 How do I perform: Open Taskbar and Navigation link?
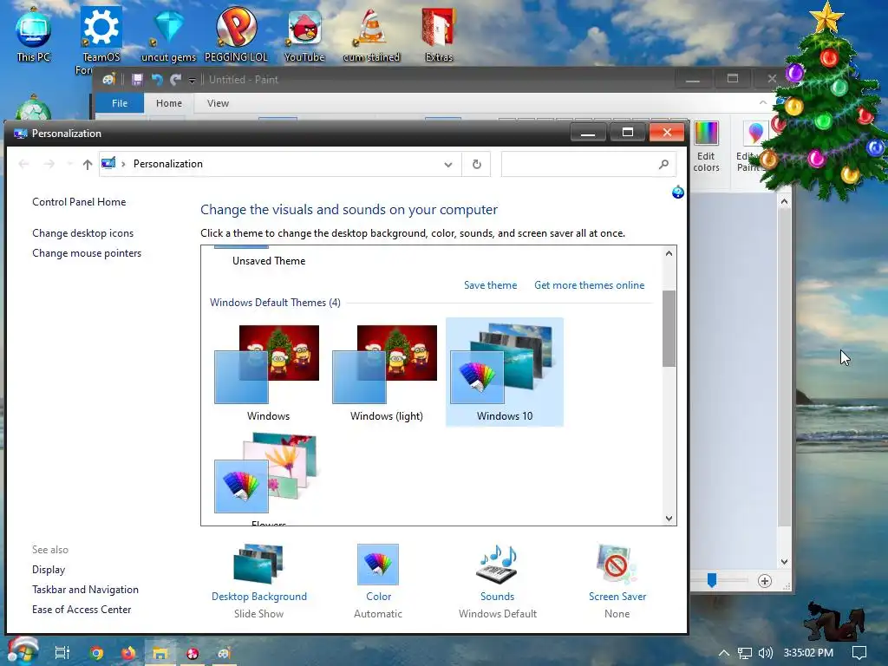pyautogui.click(x=85, y=590)
